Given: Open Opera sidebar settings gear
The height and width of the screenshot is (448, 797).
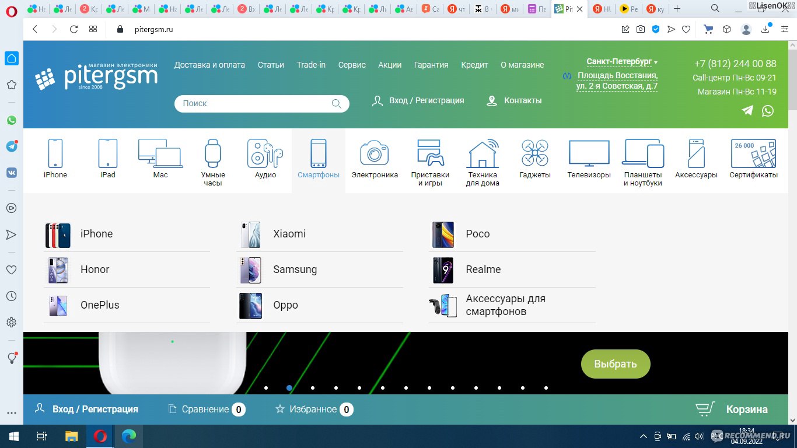Looking at the screenshot, I should coord(12,322).
